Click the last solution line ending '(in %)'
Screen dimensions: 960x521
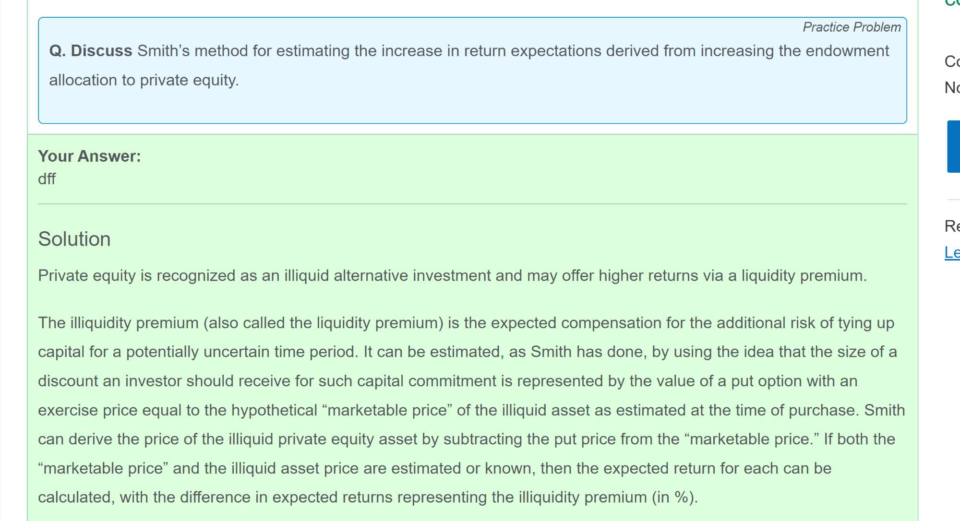click(368, 497)
